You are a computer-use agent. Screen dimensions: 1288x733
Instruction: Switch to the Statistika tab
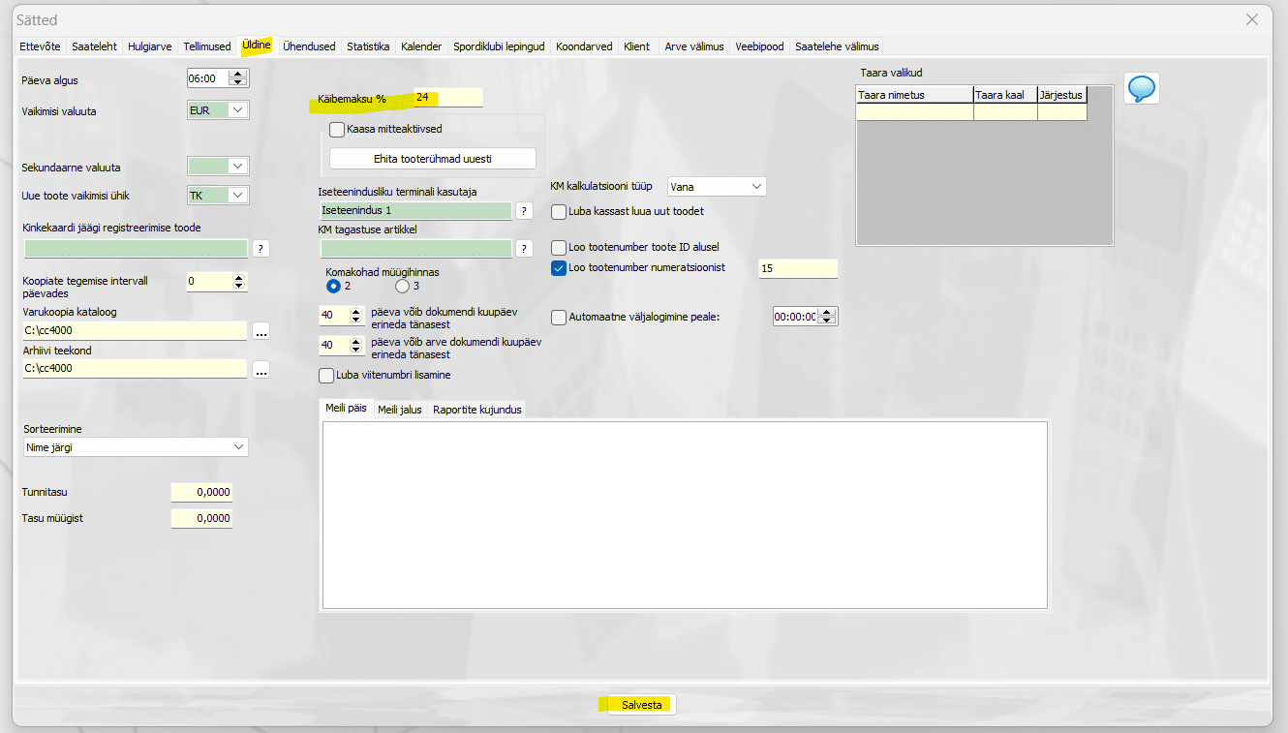tap(368, 46)
